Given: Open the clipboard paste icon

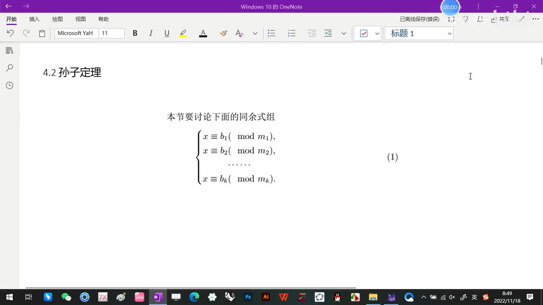Looking at the screenshot, I should (42, 33).
